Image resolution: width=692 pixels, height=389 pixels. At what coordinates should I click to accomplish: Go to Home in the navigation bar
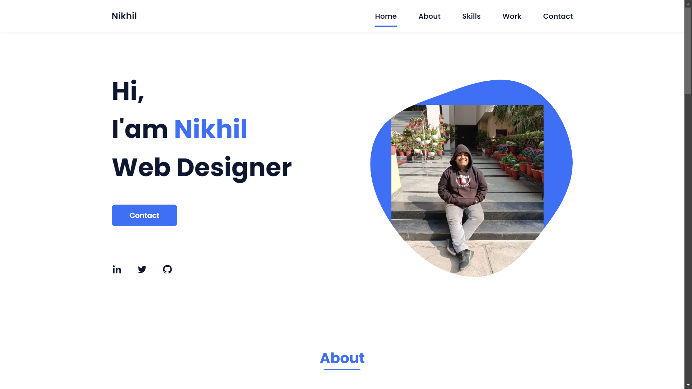point(386,16)
